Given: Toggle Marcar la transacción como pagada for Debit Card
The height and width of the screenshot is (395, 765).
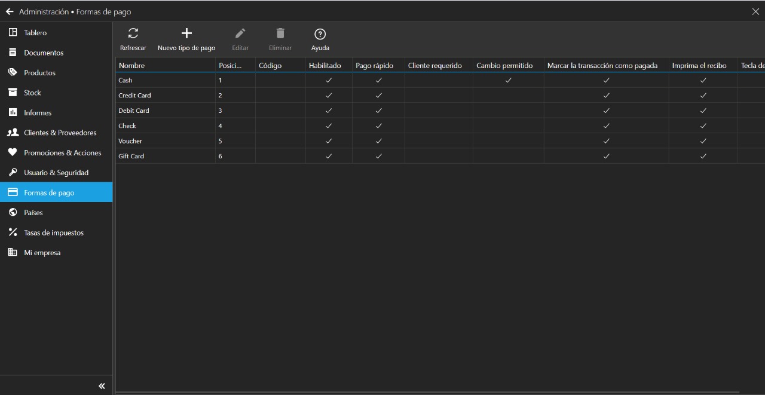Looking at the screenshot, I should click(x=606, y=111).
